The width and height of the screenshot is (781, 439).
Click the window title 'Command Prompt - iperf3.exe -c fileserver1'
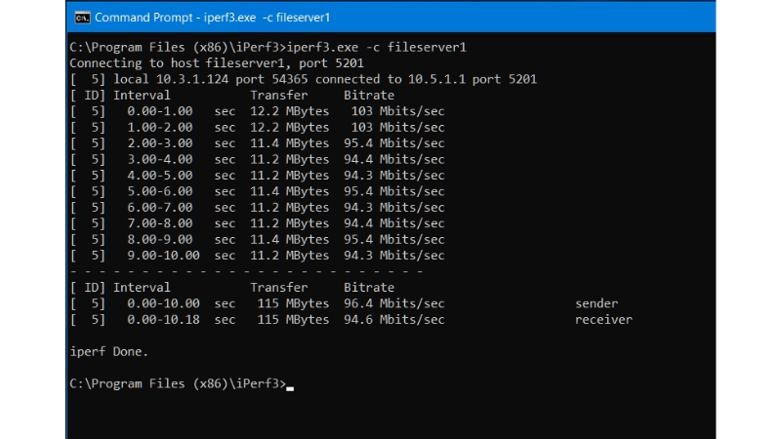(x=212, y=18)
